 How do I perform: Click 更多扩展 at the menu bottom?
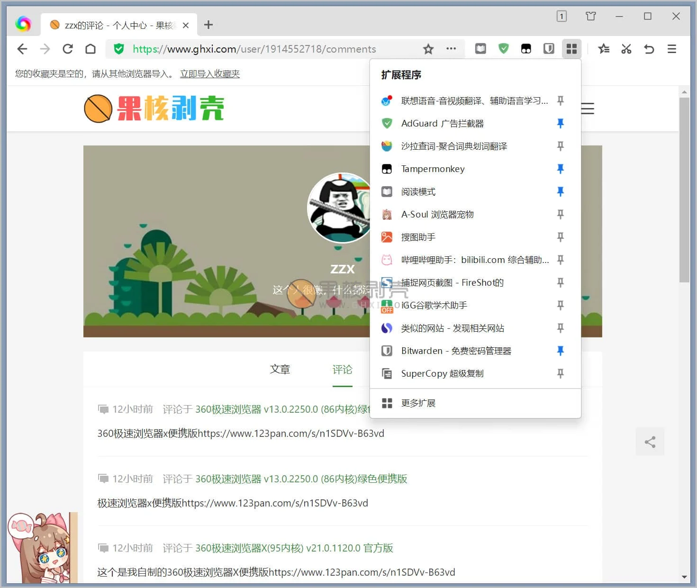coord(475,403)
